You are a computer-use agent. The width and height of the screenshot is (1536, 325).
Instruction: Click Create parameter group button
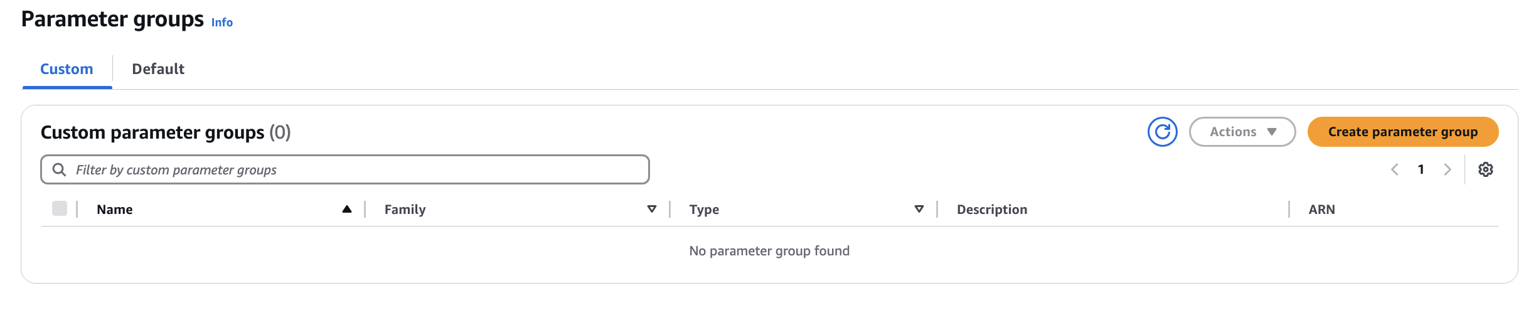(x=1403, y=132)
